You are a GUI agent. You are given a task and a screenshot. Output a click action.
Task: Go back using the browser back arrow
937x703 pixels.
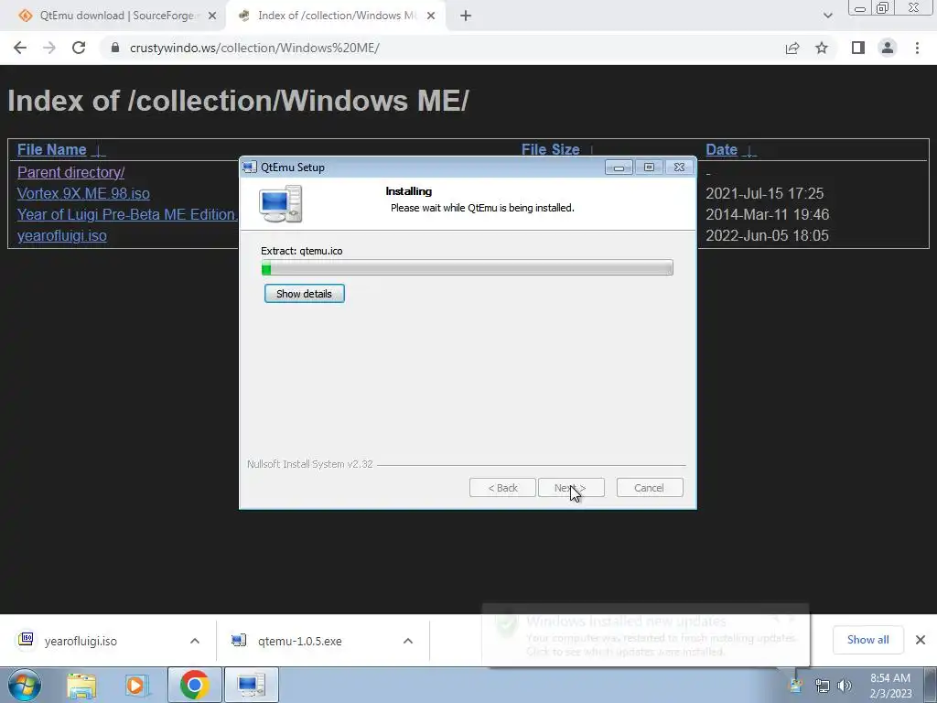point(20,48)
